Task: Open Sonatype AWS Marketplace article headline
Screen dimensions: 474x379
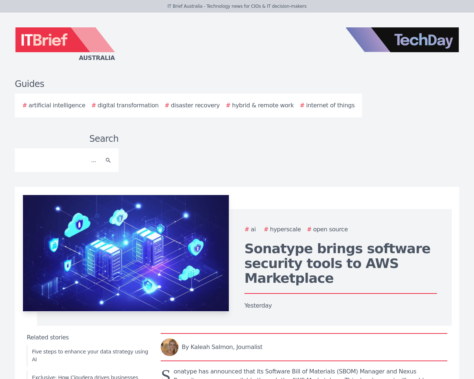Action: point(337,264)
